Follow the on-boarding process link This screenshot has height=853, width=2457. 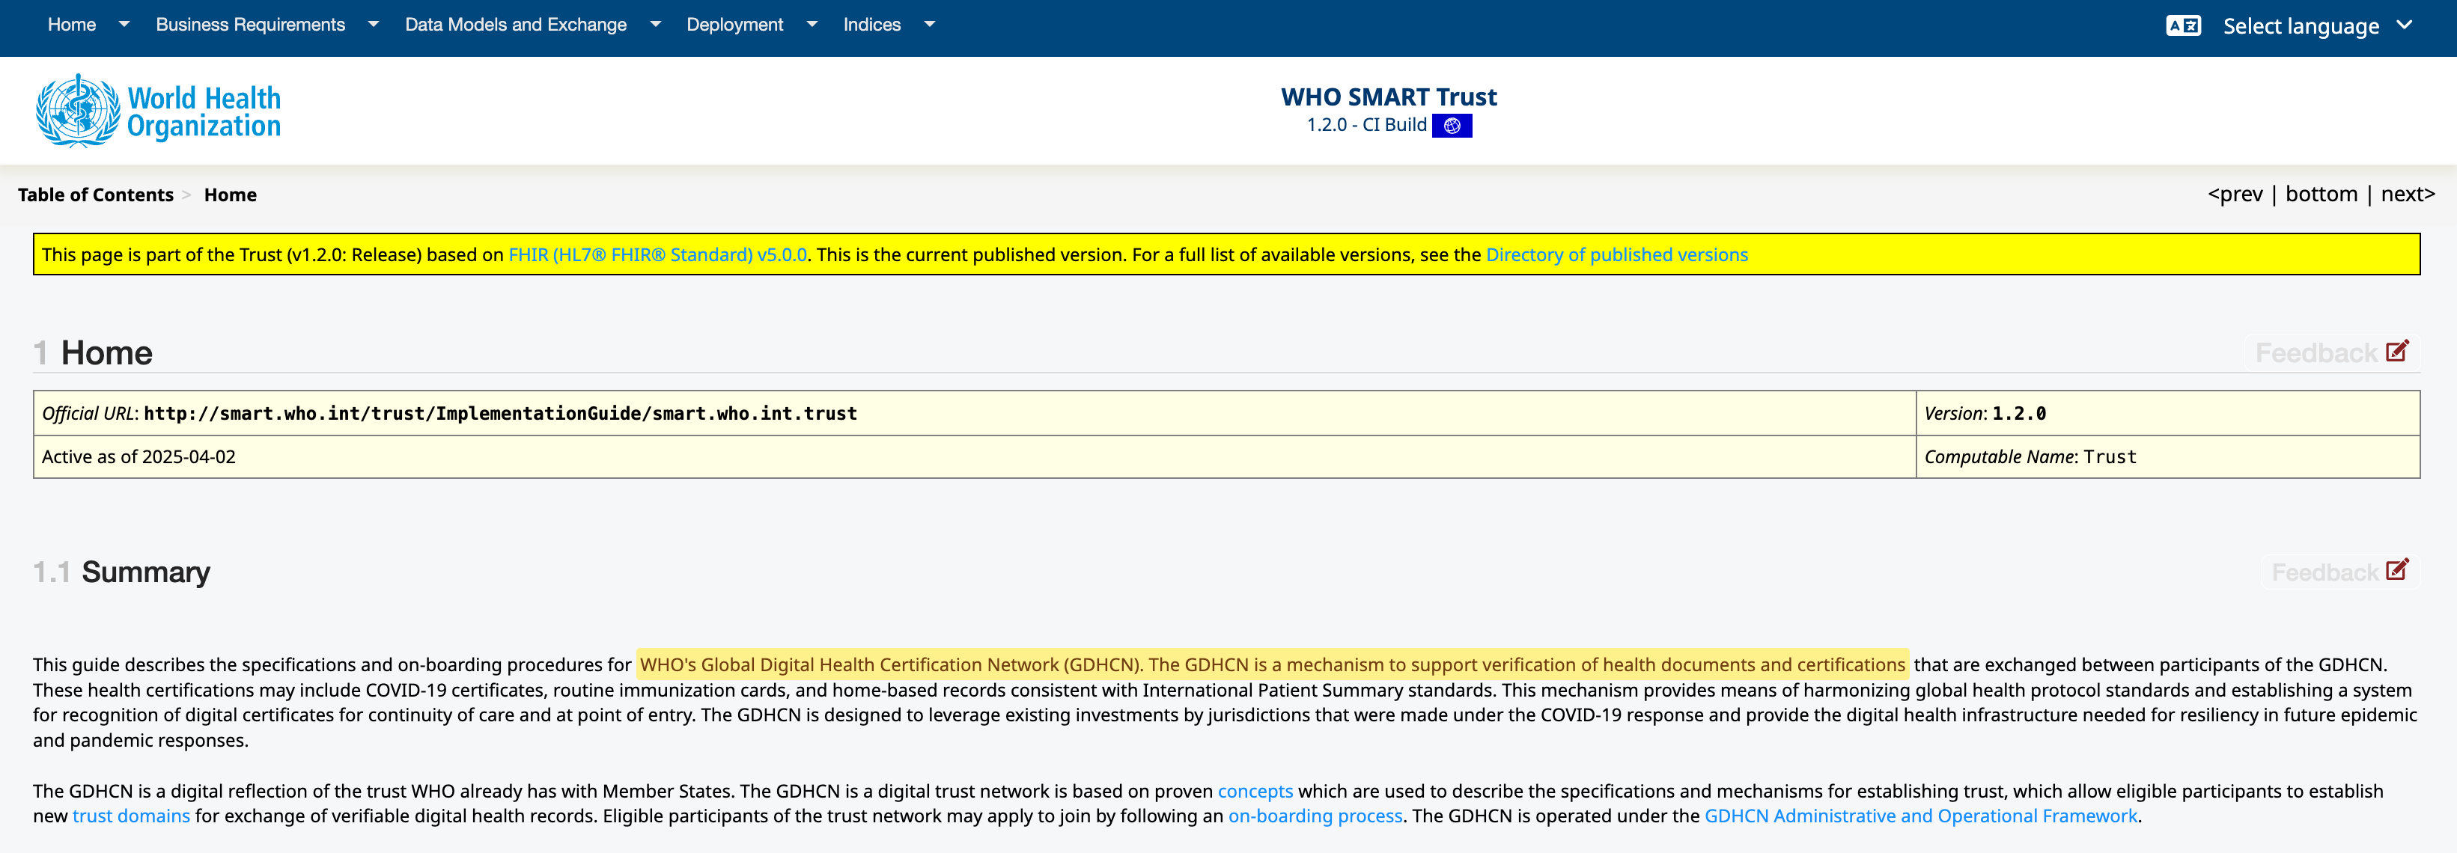(1315, 816)
